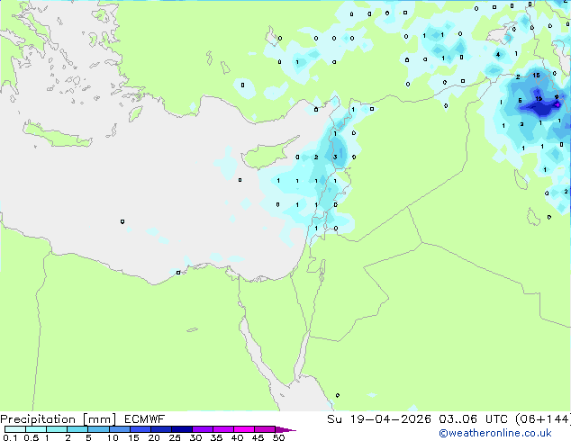The image size is (571, 441).
Task: Click legend scale value '30'
Action: [195, 437]
